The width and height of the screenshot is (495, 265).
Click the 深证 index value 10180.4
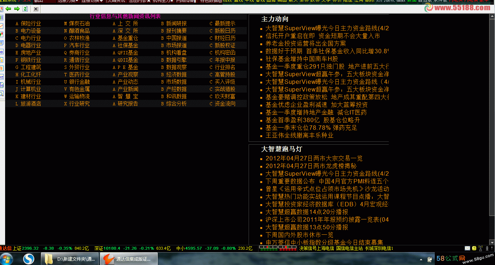point(112,249)
